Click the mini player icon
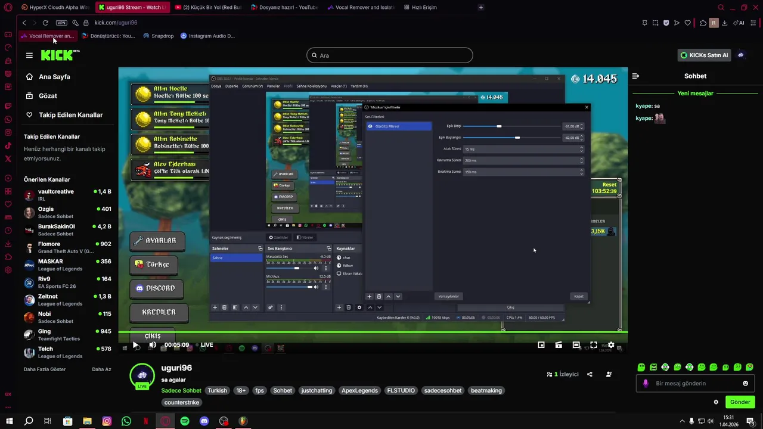 click(541, 345)
